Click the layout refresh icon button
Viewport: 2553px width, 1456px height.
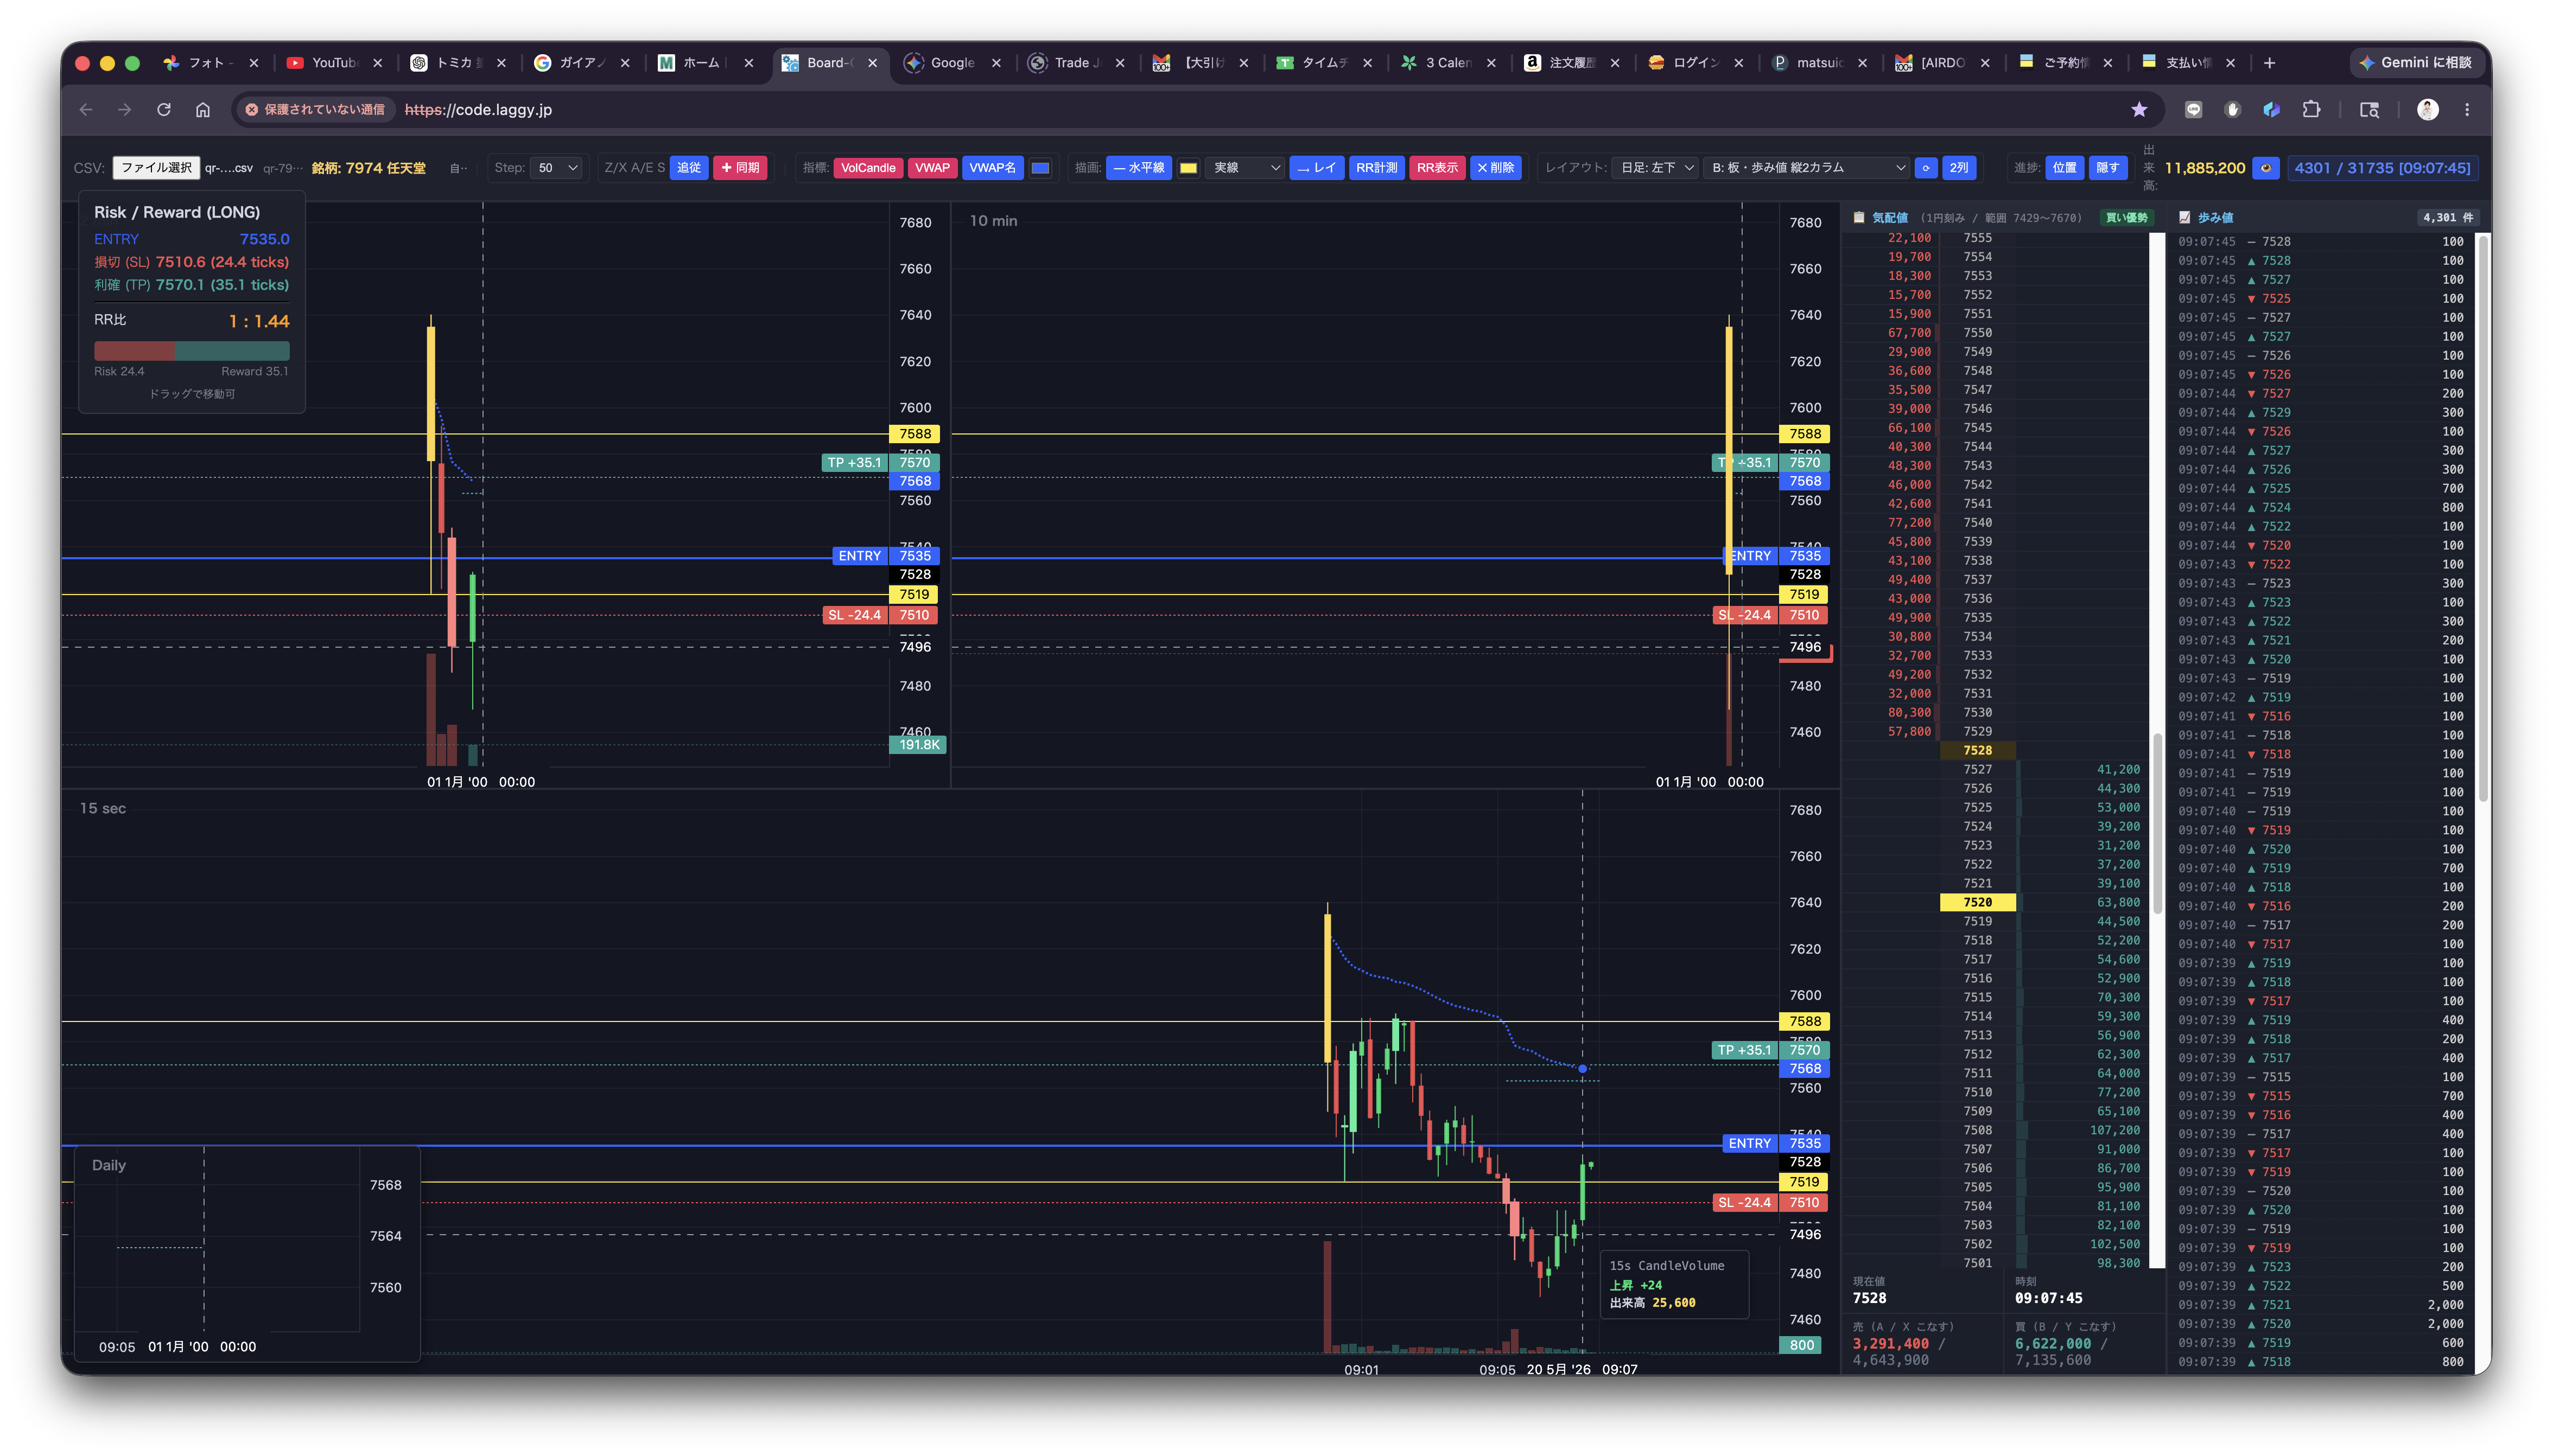(x=1926, y=168)
